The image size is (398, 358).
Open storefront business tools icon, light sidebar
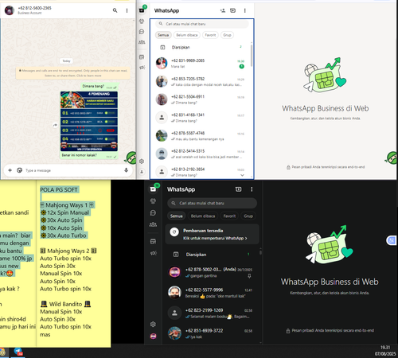pyautogui.click(x=142, y=57)
